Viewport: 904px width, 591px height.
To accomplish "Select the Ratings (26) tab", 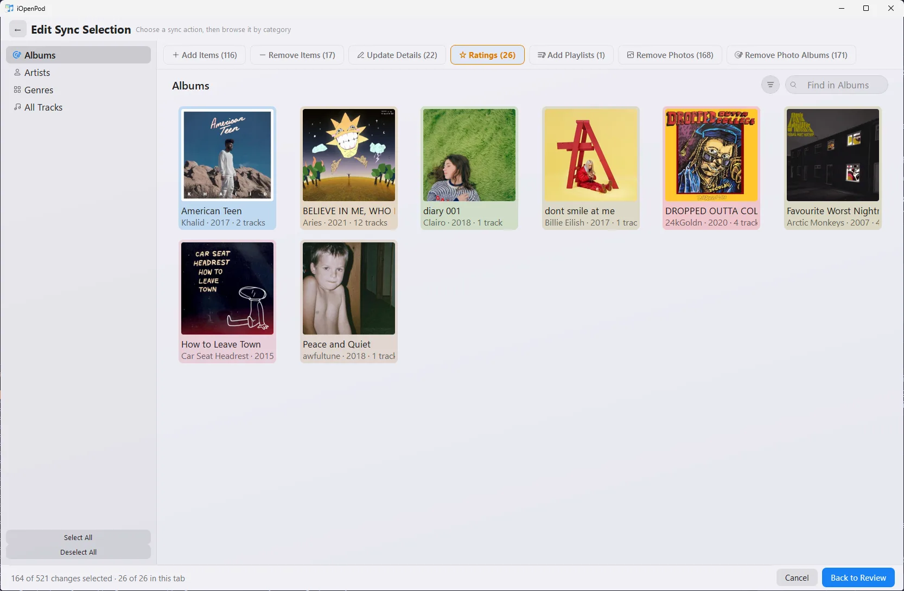I will pos(487,55).
